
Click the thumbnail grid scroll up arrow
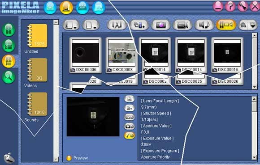pyautogui.click(x=254, y=35)
